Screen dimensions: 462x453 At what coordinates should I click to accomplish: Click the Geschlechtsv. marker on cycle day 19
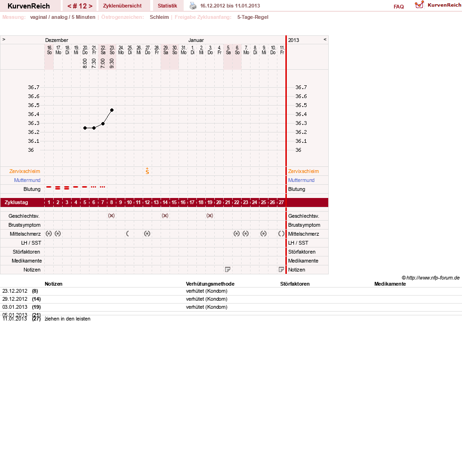tap(210, 215)
